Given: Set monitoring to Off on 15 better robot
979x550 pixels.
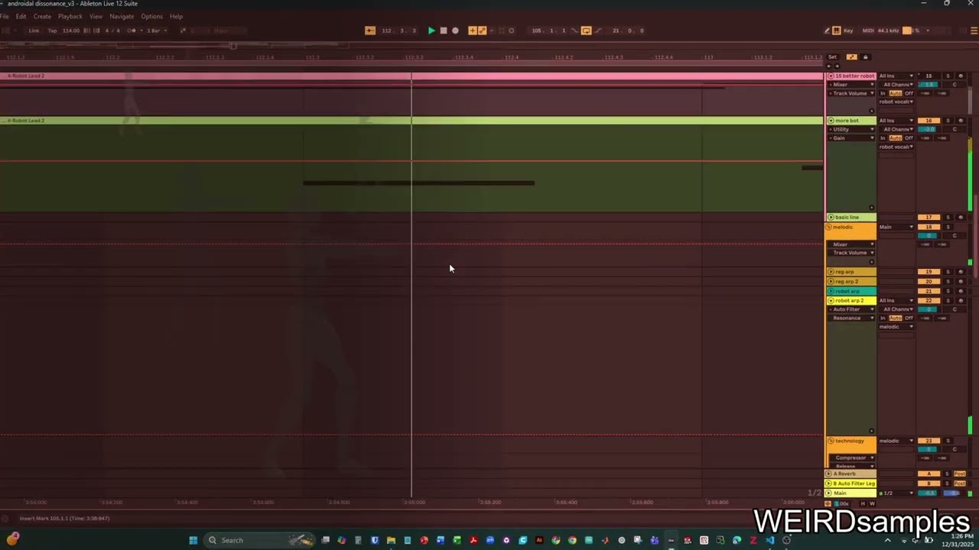Looking at the screenshot, I should (909, 93).
